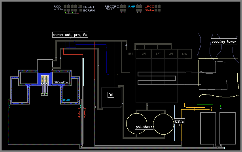Click the third LPT turbine block
242x152 pixels.
[x=171, y=54]
